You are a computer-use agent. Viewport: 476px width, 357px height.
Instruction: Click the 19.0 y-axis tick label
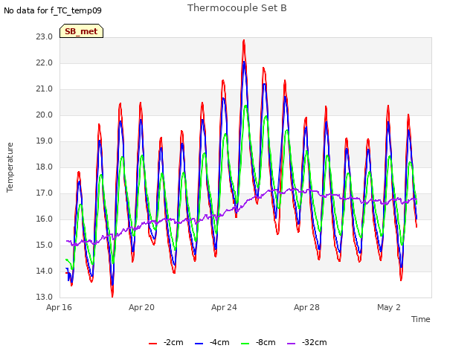pos(45,141)
